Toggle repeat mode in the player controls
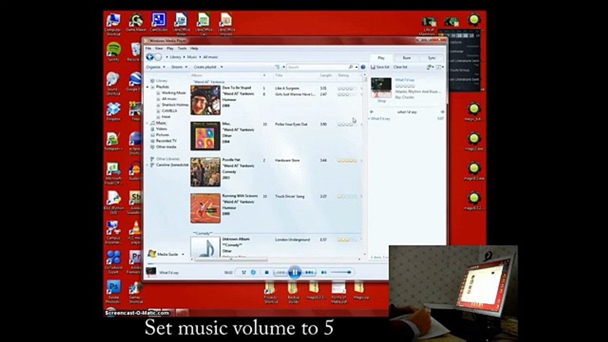 click(253, 272)
